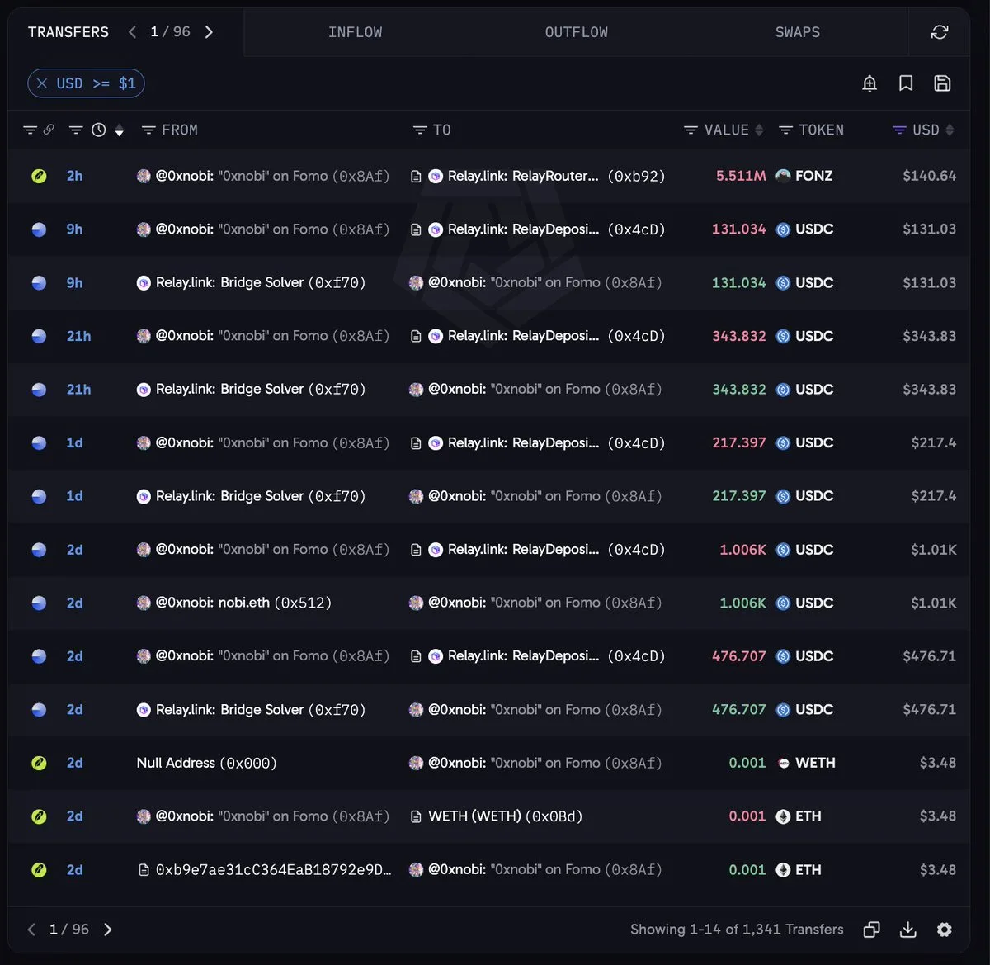Download the transfers list as a file
Viewport: 990px width, 965px height.
907,930
